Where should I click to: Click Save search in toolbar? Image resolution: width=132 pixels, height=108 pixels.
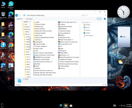(29, 19)
